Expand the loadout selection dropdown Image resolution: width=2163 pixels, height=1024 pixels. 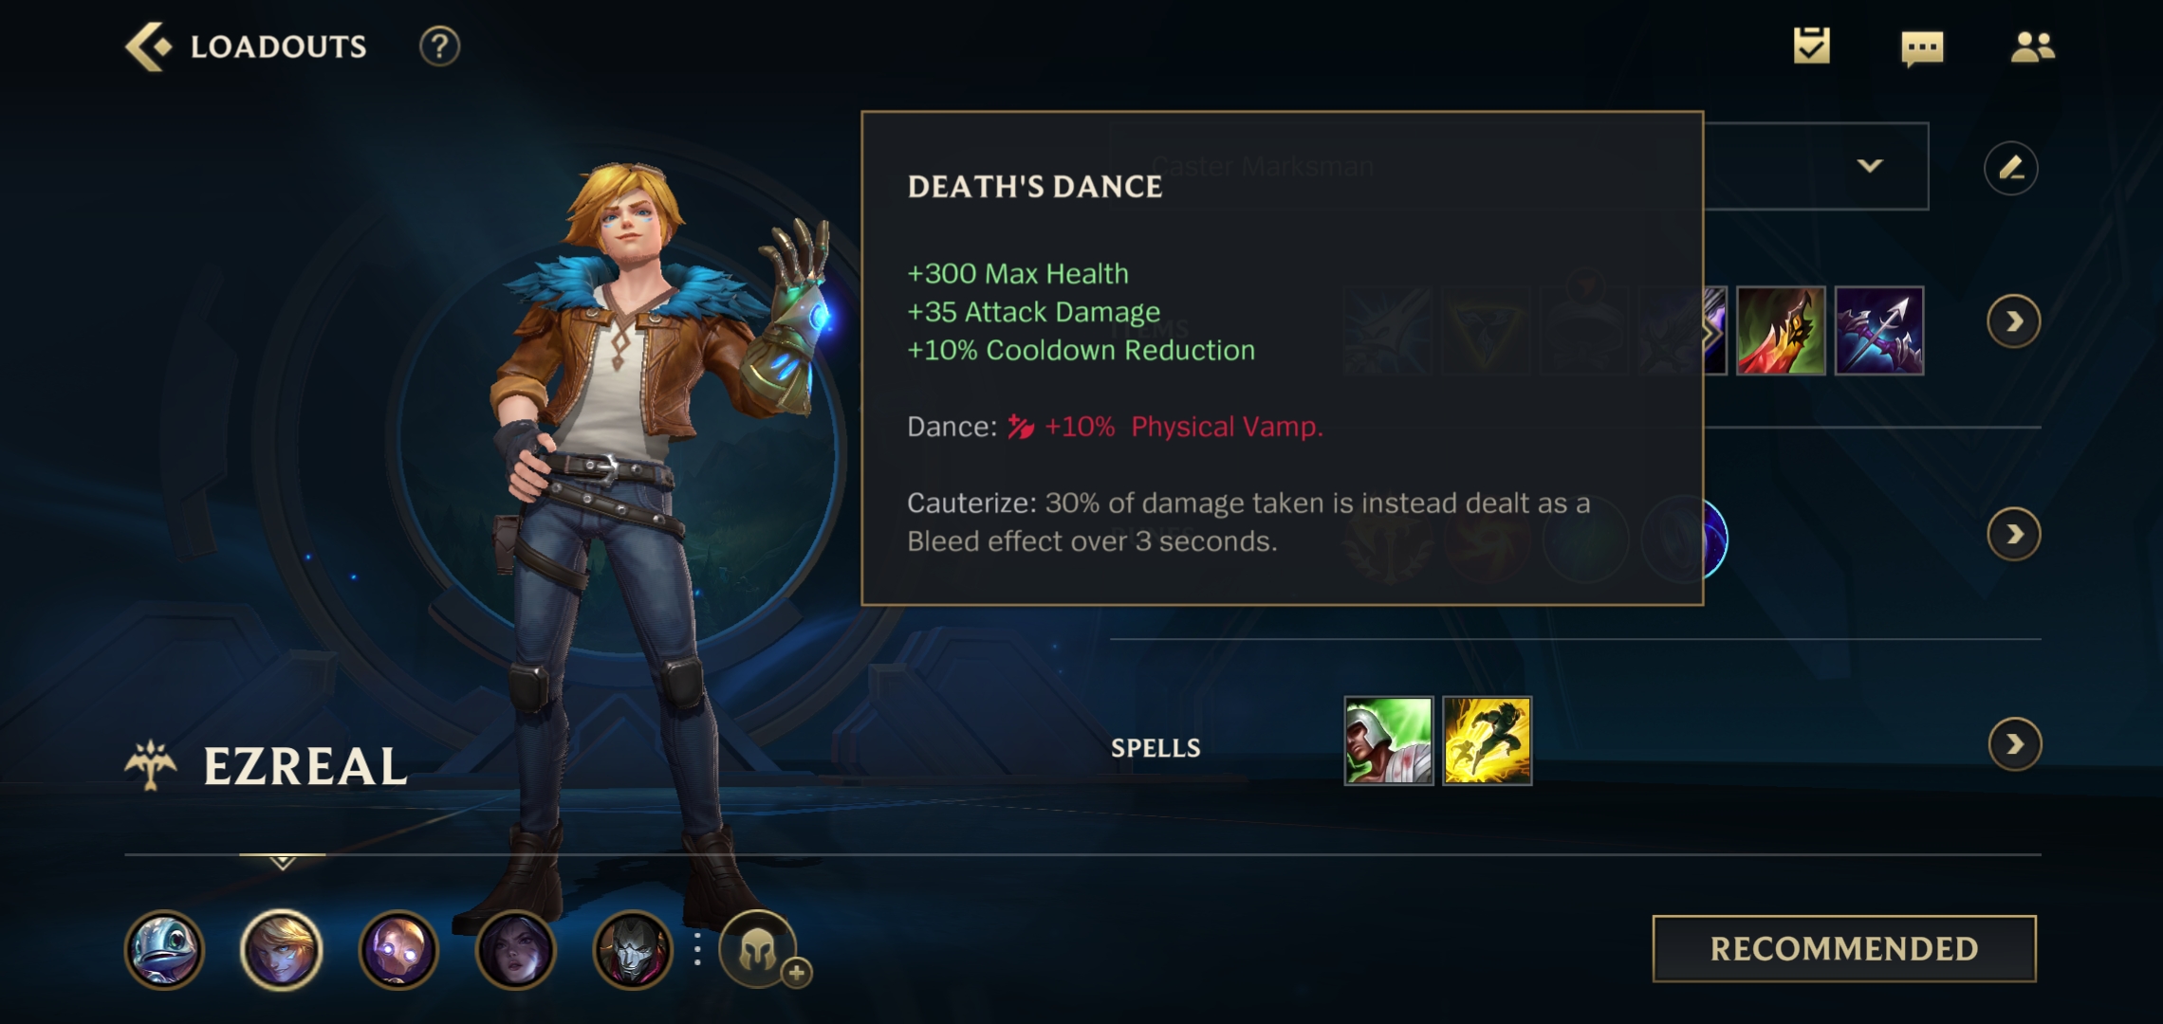point(1869,166)
